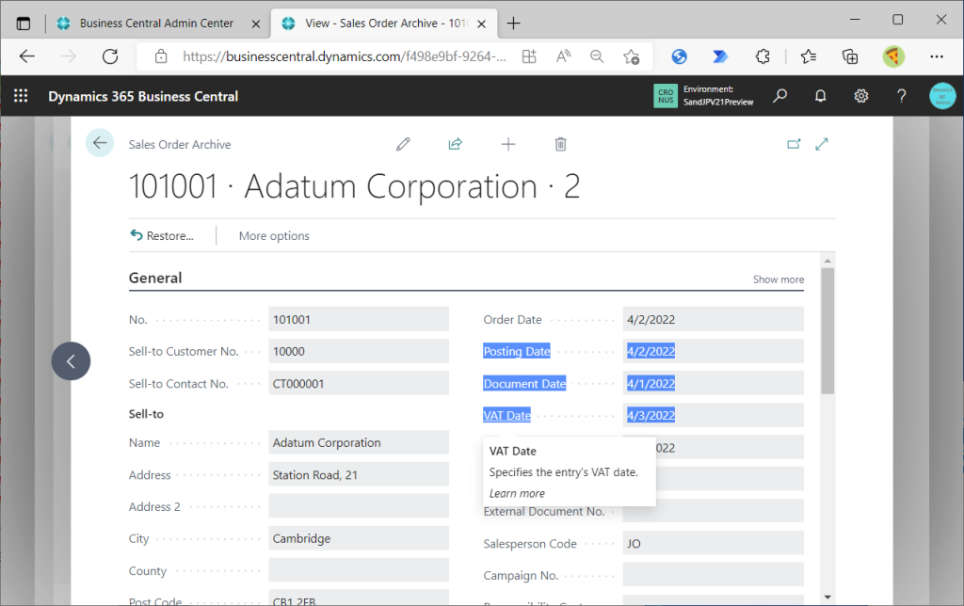The width and height of the screenshot is (964, 606).
Task: Add this page to favorites star icon
Action: (x=632, y=56)
